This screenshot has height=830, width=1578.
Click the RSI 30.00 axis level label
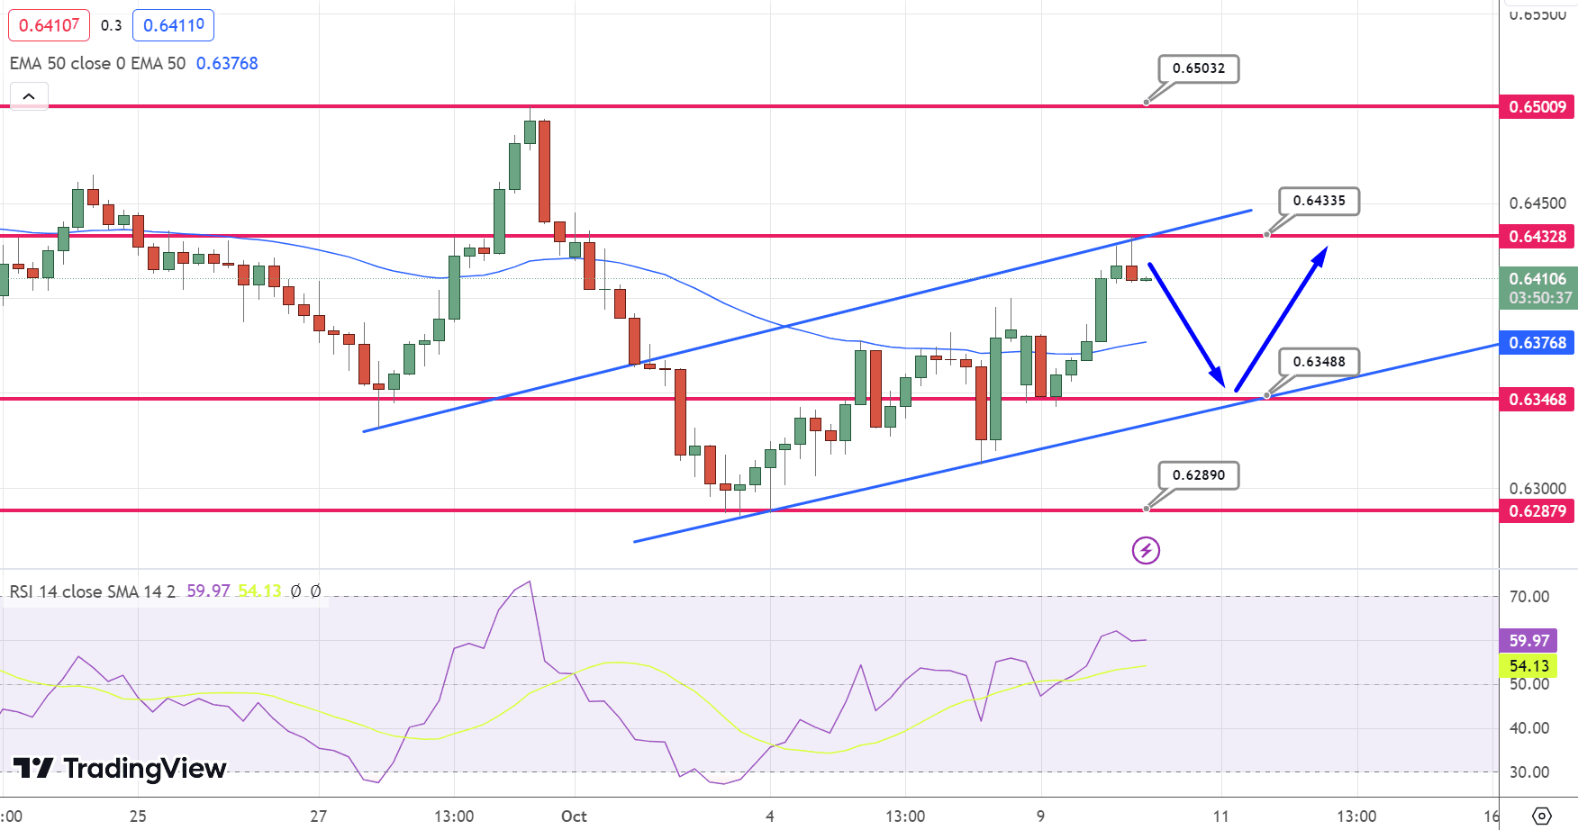pyautogui.click(x=1529, y=772)
